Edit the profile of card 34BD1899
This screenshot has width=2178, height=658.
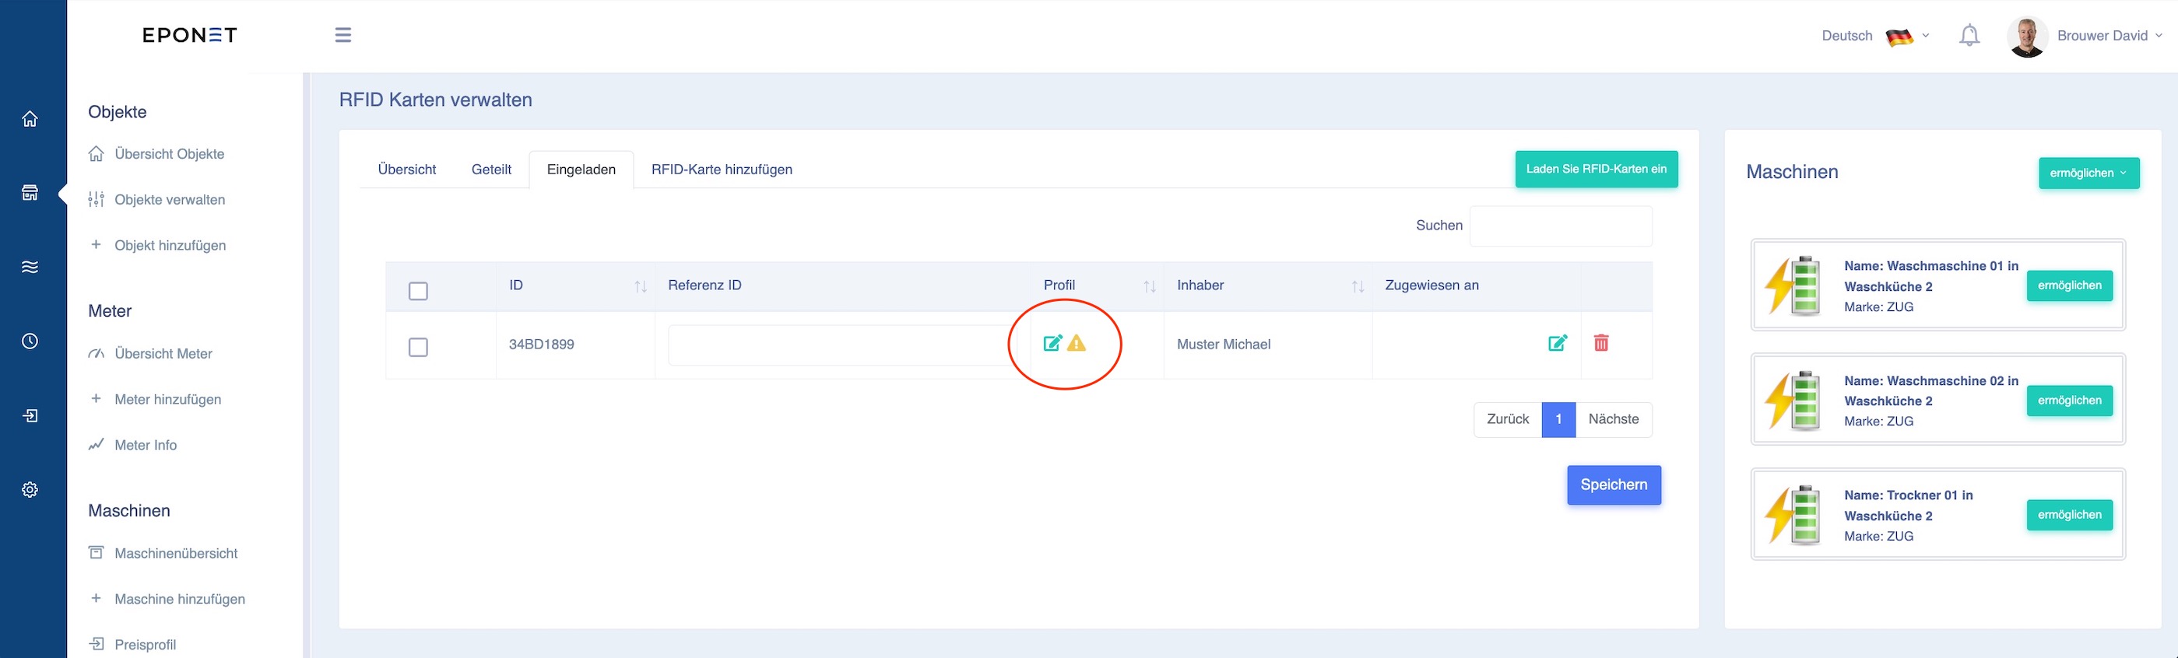tap(1052, 343)
